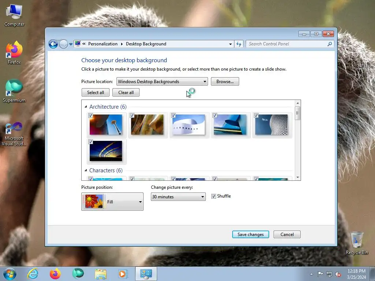
Task: Select Firefox desktop shortcut
Action: pos(14,53)
